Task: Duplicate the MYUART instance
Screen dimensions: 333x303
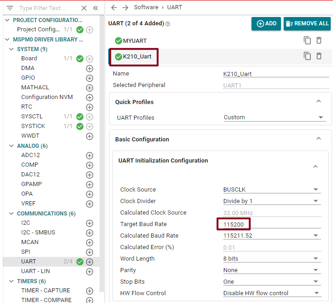Action: 307,41
